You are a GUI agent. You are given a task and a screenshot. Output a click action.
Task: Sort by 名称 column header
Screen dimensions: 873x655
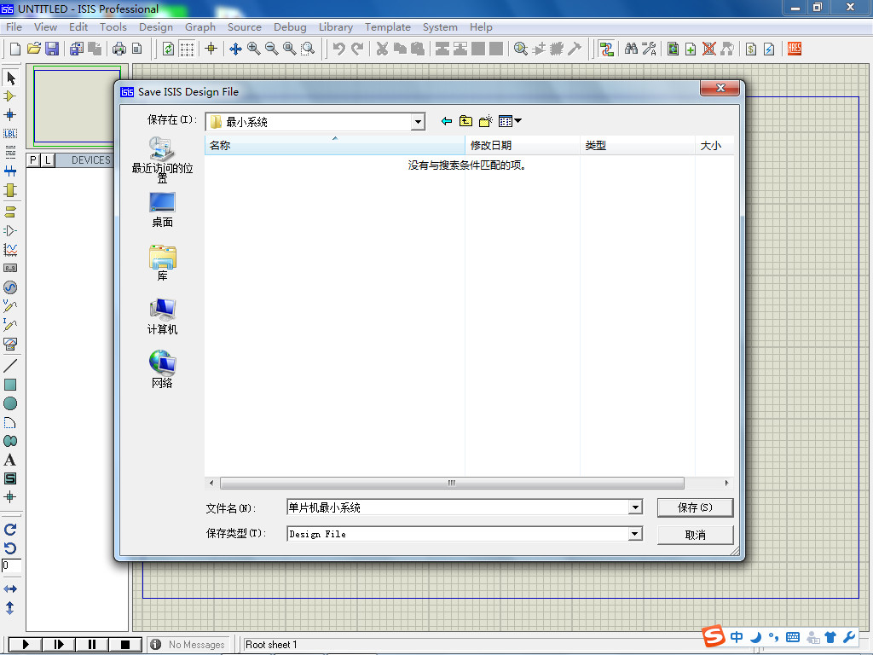(x=334, y=145)
